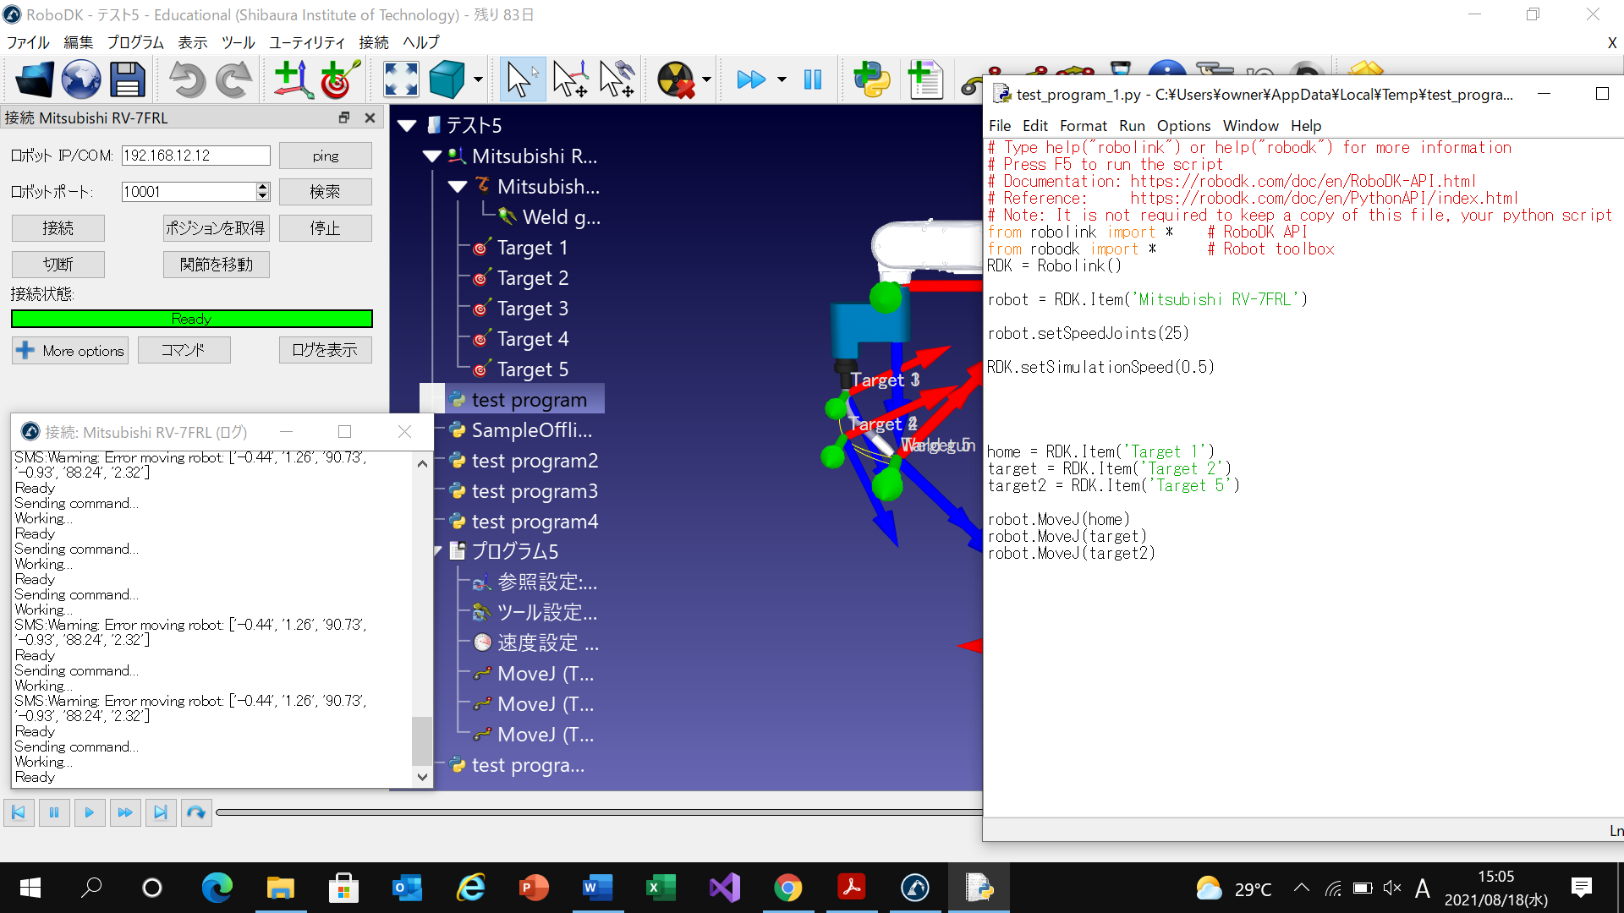Open the fast simulation speed dropdown arrow
This screenshot has width=1624, height=913.
tap(782, 80)
